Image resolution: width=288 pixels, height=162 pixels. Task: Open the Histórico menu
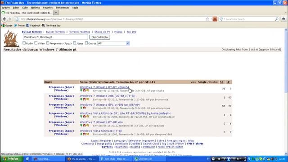[35, 8]
